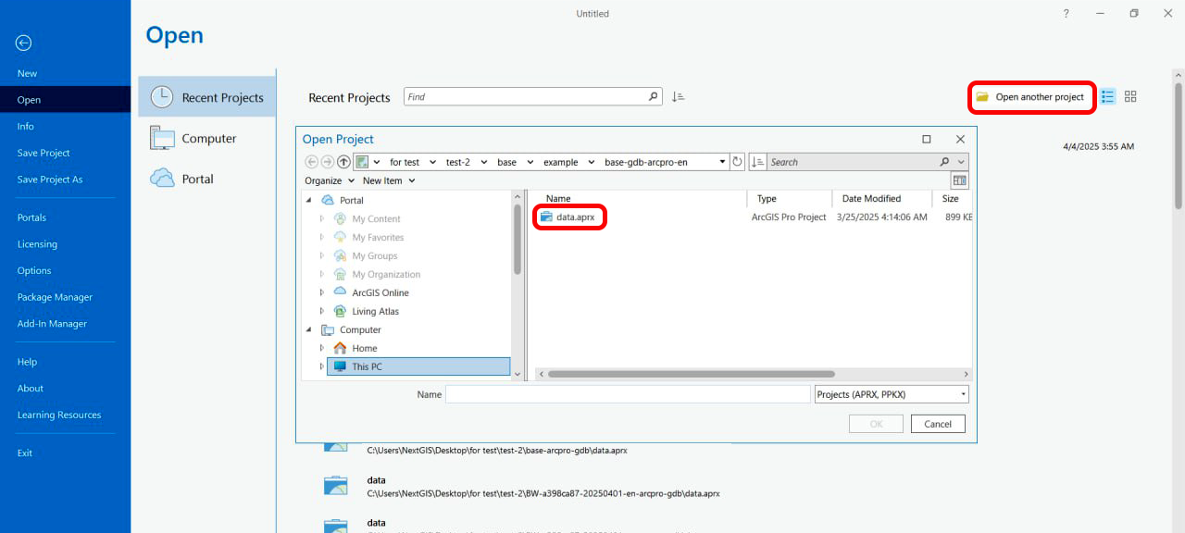Click the up-one-level arrow in Open Project dialog

pyautogui.click(x=343, y=162)
